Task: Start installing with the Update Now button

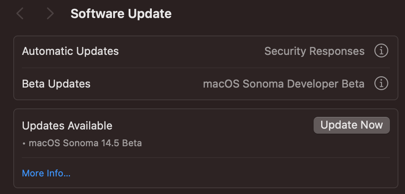Action: [x=351, y=125]
